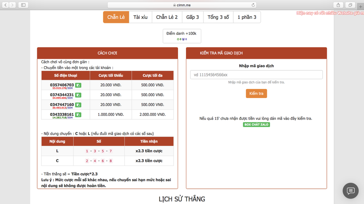
Task: Open the Chẵn Lẻ 2 tab
Action: (x=167, y=17)
